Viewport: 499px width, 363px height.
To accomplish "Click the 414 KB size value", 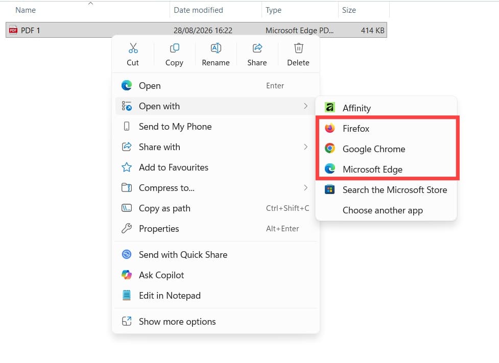I will (x=372, y=30).
